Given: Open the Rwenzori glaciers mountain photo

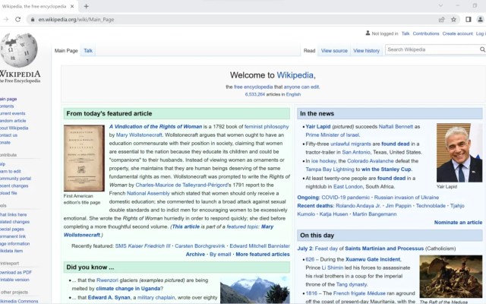Looking at the screenshot, I should [x=255, y=290].
